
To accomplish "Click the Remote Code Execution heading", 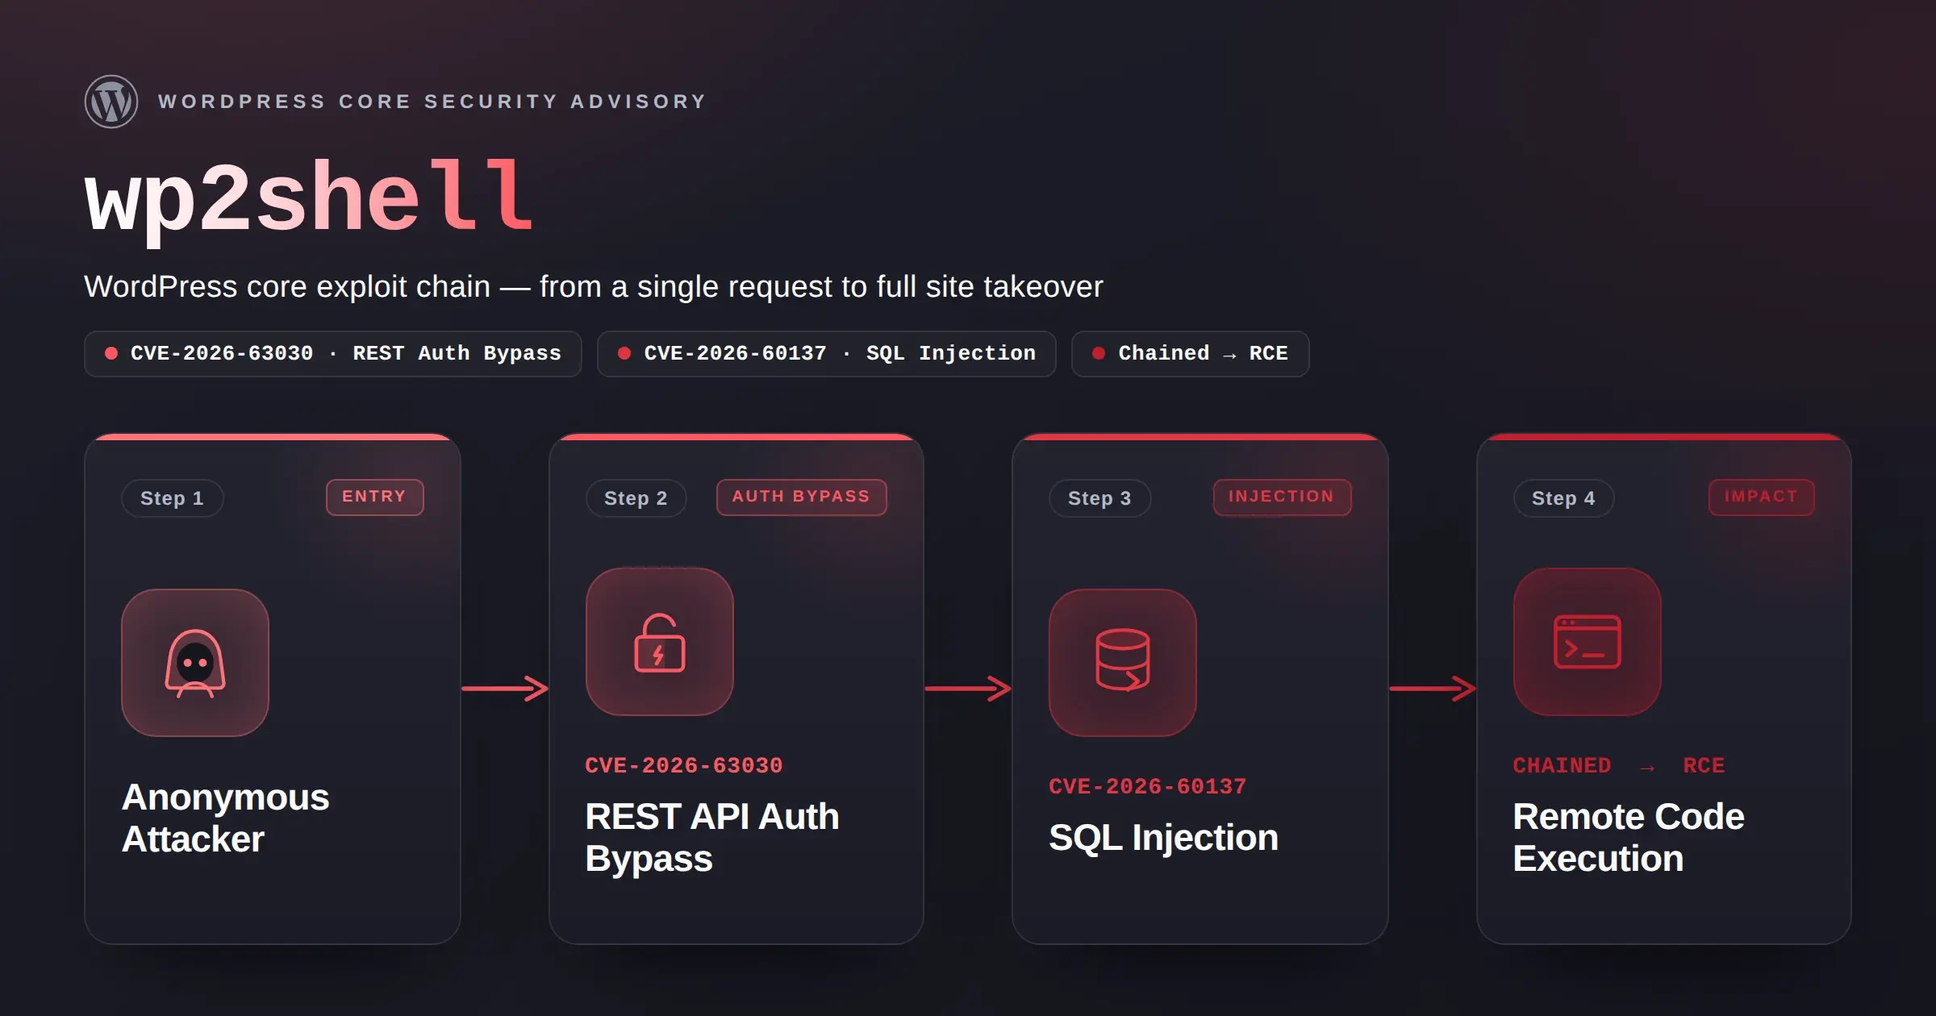I will (x=1629, y=838).
